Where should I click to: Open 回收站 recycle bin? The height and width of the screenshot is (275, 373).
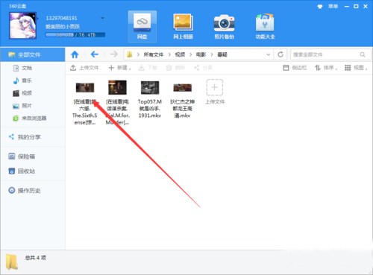click(26, 171)
